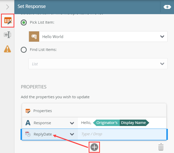Click the context browser toggle in header
Viewport: 174px width, 153px height.
pos(167,7)
